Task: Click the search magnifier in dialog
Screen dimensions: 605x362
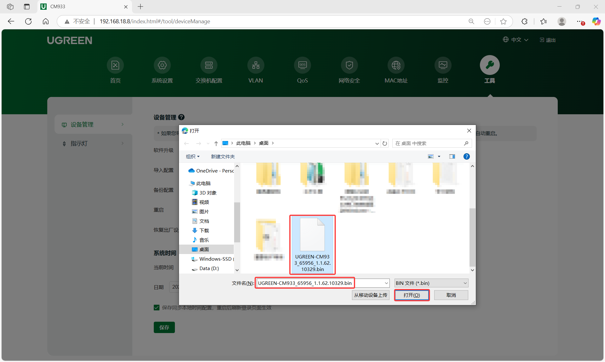Action: [x=466, y=143]
